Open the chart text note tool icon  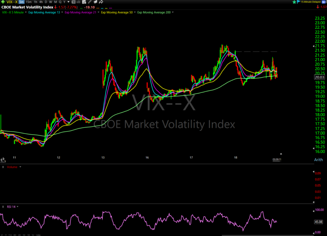tap(74, 2)
